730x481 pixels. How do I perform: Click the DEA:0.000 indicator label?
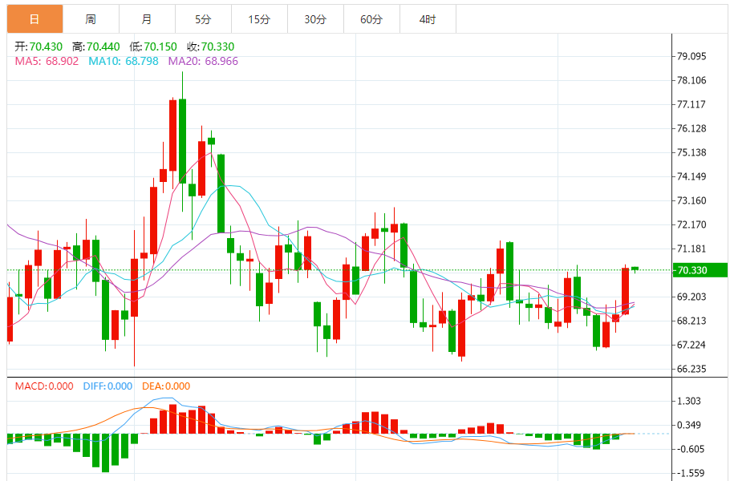coord(166,386)
